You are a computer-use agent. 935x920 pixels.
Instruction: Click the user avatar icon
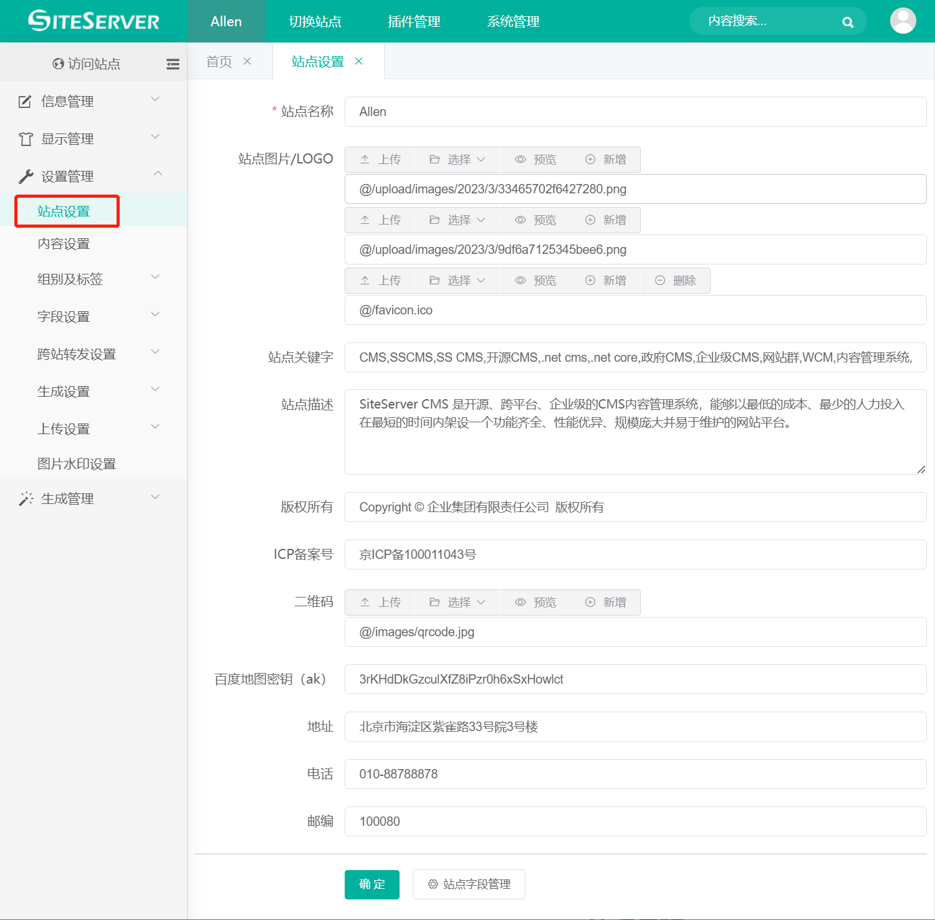pos(903,21)
